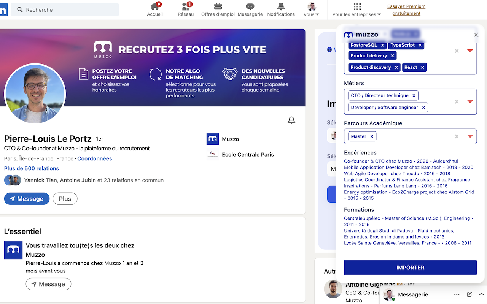487x304 pixels.
Task: Click the 'Co-founder & CTO chez Muzzo' experience
Action: 401,161
